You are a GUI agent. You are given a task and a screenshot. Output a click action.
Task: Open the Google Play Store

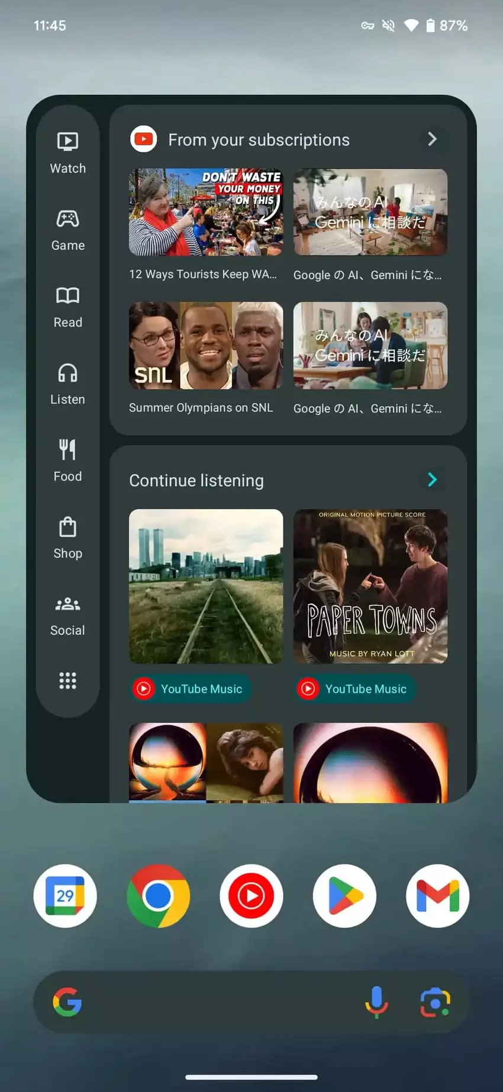click(x=344, y=896)
